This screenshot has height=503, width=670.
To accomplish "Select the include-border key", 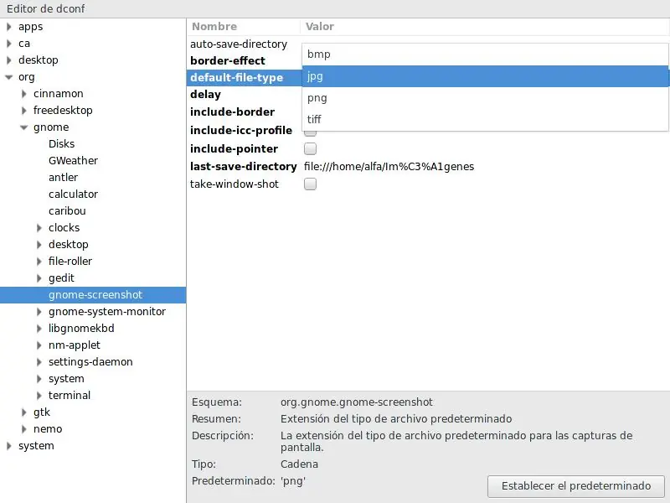I will click(233, 112).
